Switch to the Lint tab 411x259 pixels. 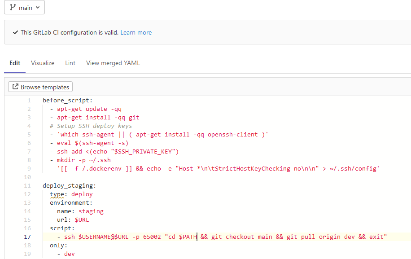[x=70, y=63]
